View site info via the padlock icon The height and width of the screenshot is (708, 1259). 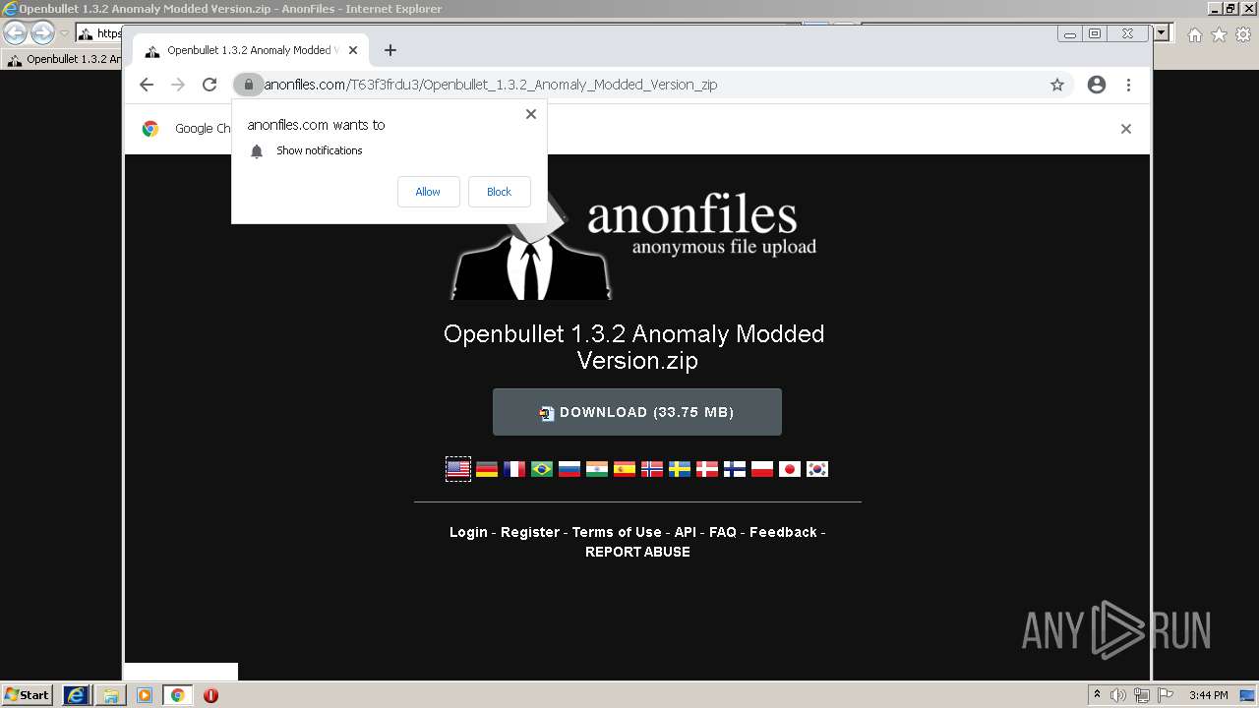point(249,85)
